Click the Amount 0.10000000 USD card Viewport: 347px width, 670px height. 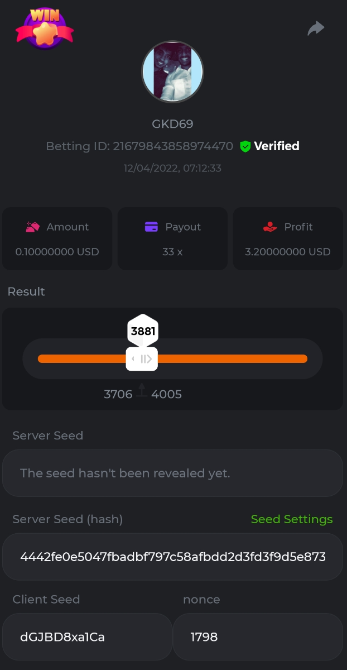(57, 239)
